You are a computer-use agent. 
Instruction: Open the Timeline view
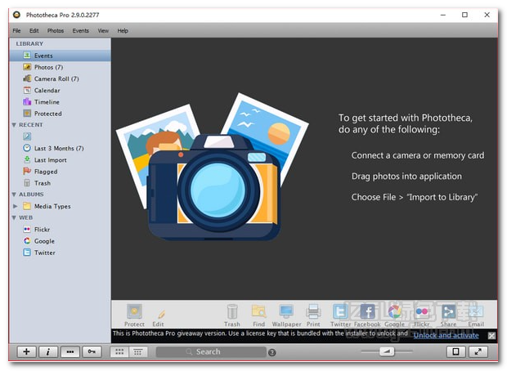61,102
